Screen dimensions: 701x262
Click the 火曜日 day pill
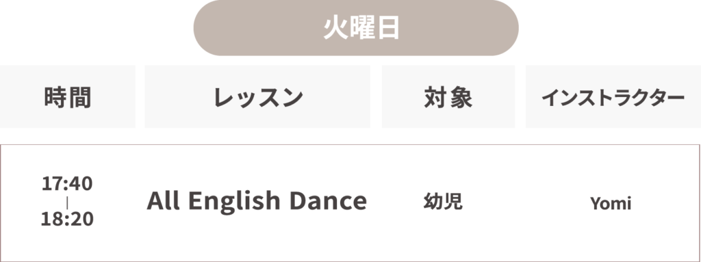pos(356,28)
